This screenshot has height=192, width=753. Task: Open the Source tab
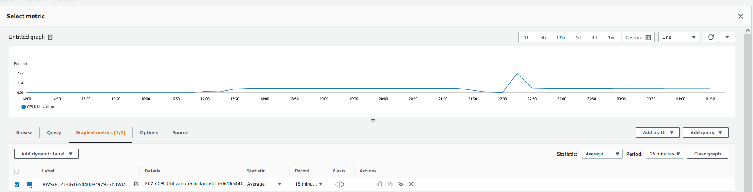[180, 132]
